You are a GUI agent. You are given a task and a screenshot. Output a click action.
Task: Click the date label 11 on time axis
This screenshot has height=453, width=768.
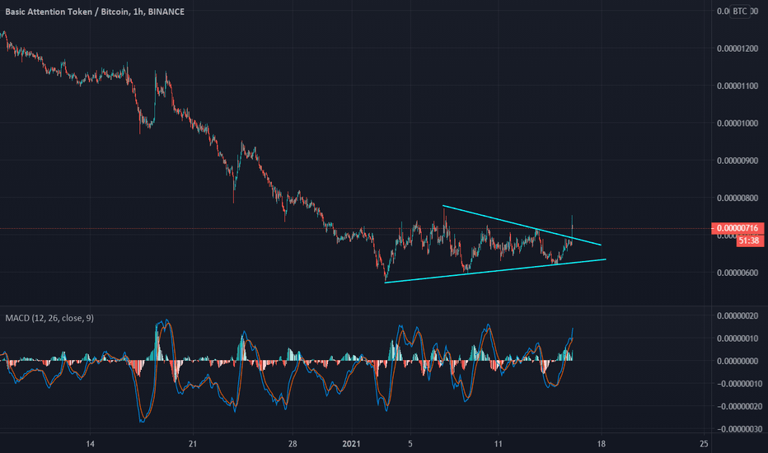click(498, 444)
